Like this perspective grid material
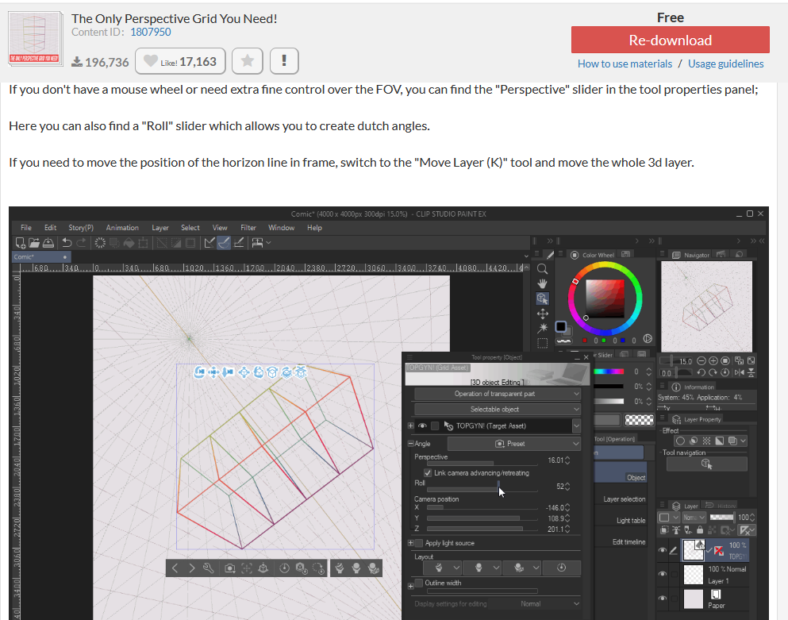The height and width of the screenshot is (620, 788). 180,61
